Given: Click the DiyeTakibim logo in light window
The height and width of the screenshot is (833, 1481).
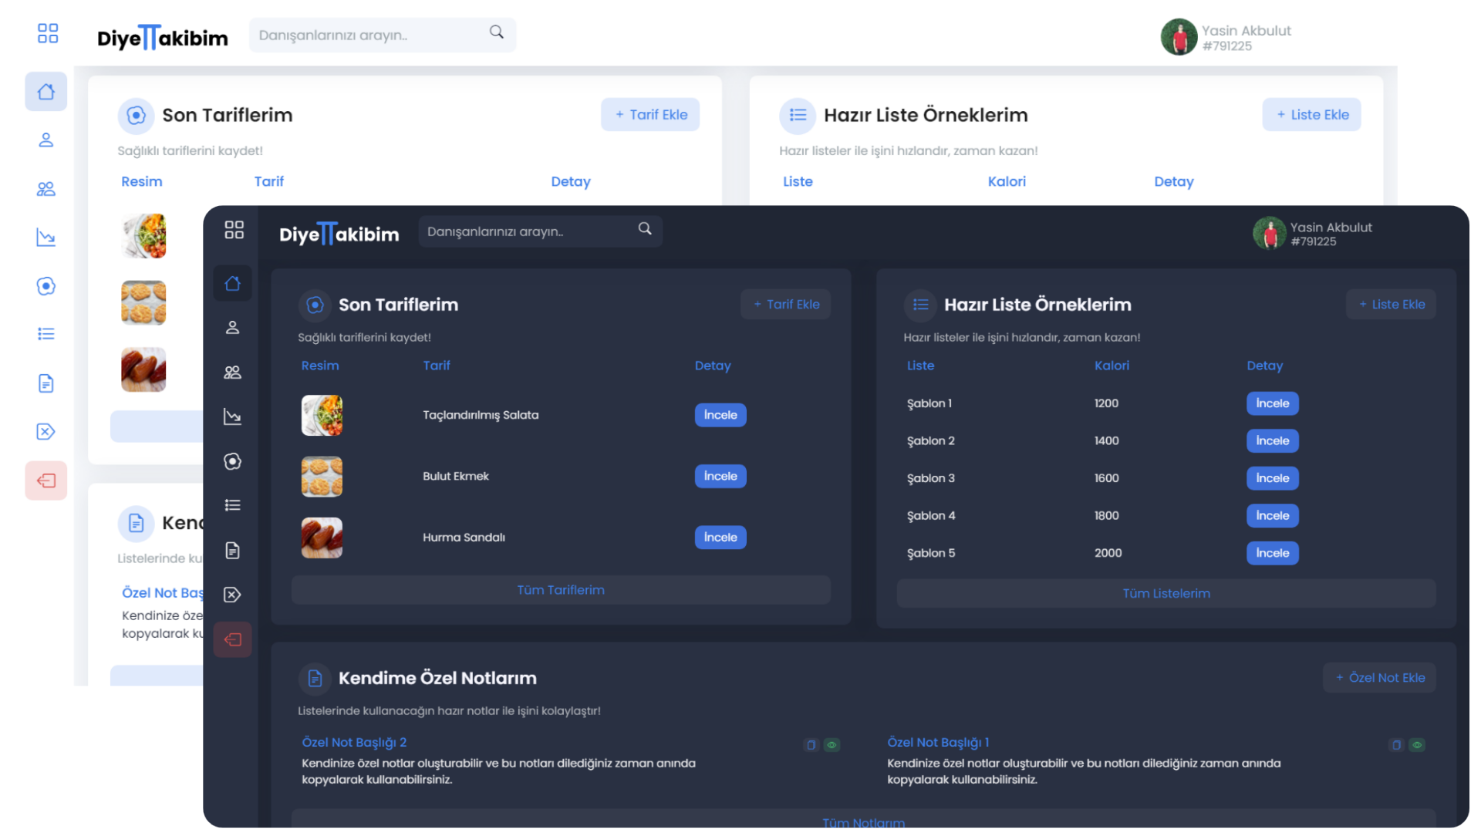Looking at the screenshot, I should 163,37.
